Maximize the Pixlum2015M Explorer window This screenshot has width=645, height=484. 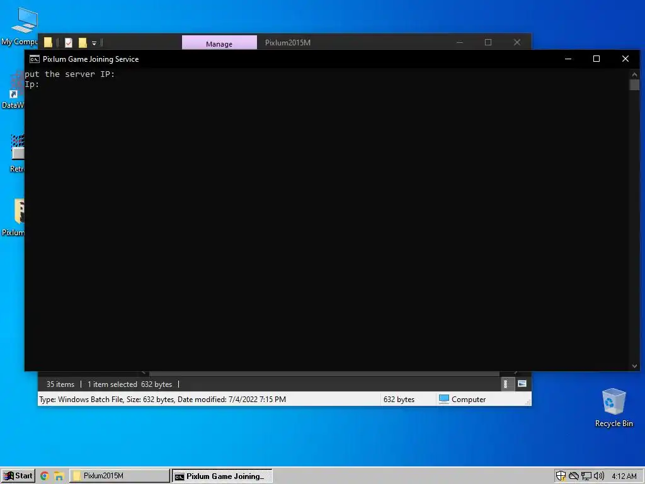488,42
